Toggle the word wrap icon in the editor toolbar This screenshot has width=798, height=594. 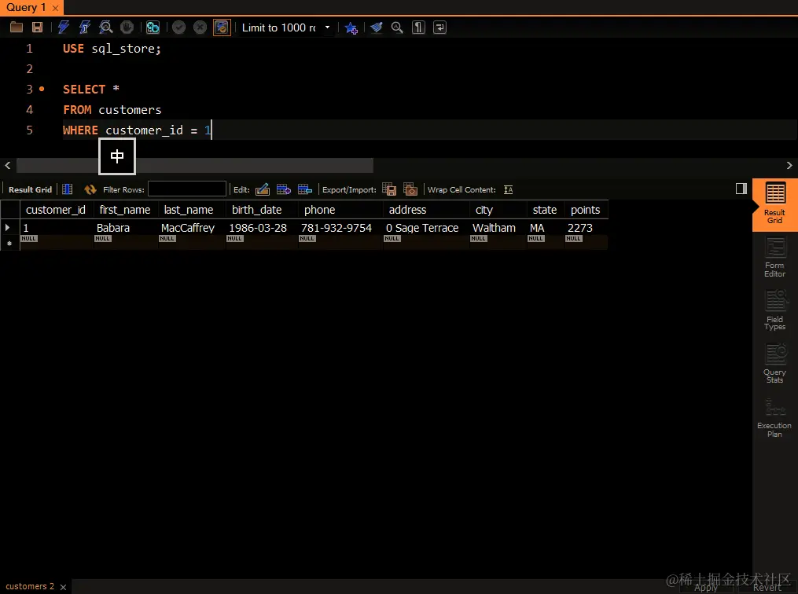pos(439,27)
